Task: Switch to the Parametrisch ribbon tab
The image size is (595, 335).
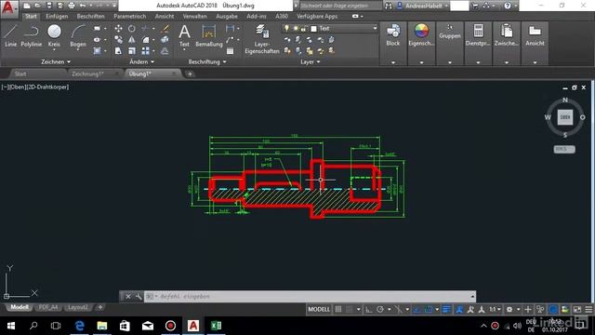Action: tap(130, 17)
